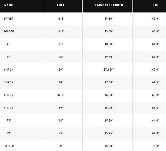Select the SW row name
The image size is (166, 151).
[9, 133]
